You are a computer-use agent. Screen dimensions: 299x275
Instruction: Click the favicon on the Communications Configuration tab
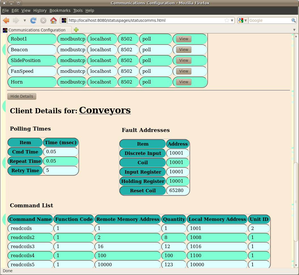(5, 30)
